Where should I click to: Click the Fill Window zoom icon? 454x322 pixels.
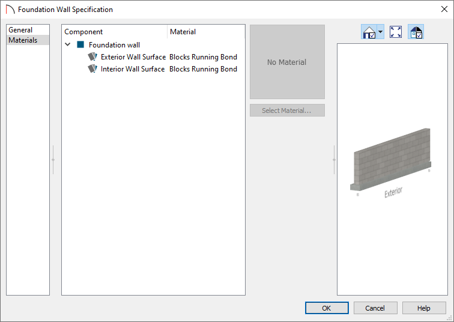[x=396, y=32]
